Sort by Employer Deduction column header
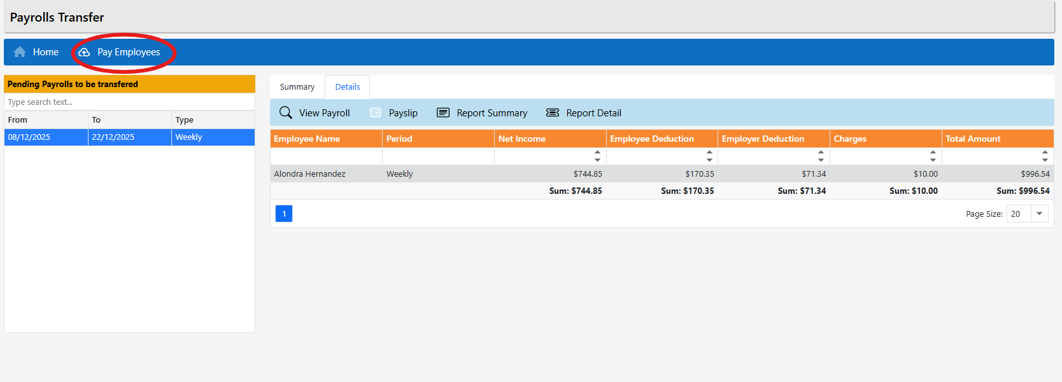Viewport: 1062px width, 382px height. pyautogui.click(x=774, y=139)
